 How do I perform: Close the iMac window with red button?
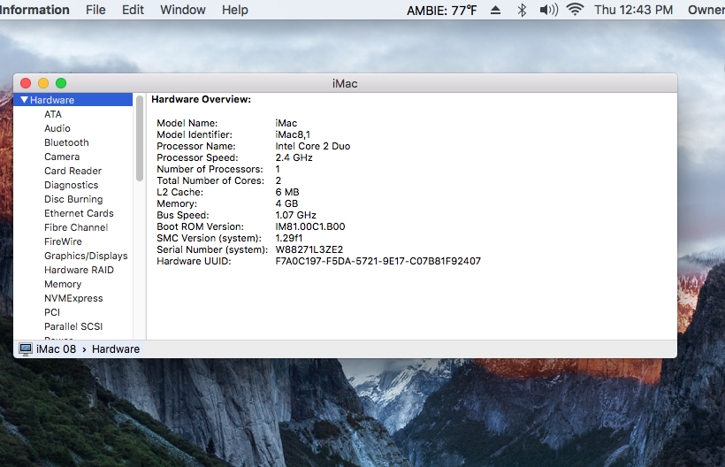(26, 83)
